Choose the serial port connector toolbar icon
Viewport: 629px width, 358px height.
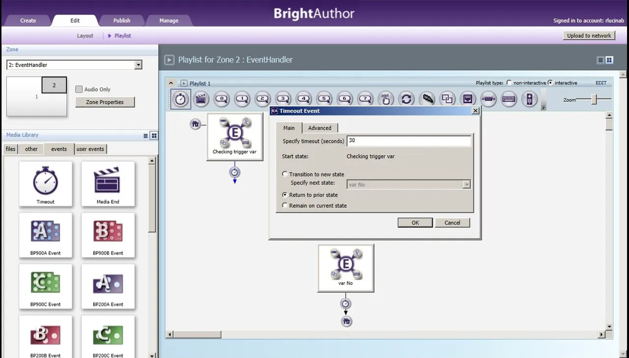click(488, 99)
